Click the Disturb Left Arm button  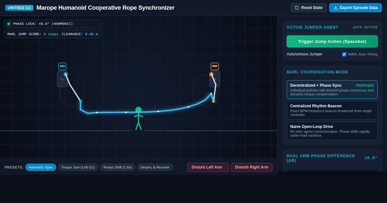point(208,167)
